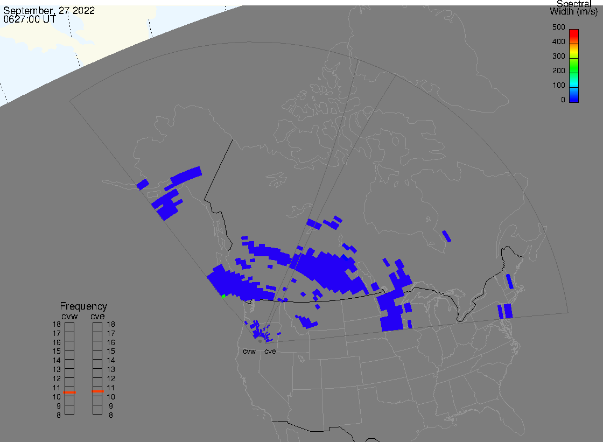Click the '9' label beside cvw scale

[x=59, y=406]
